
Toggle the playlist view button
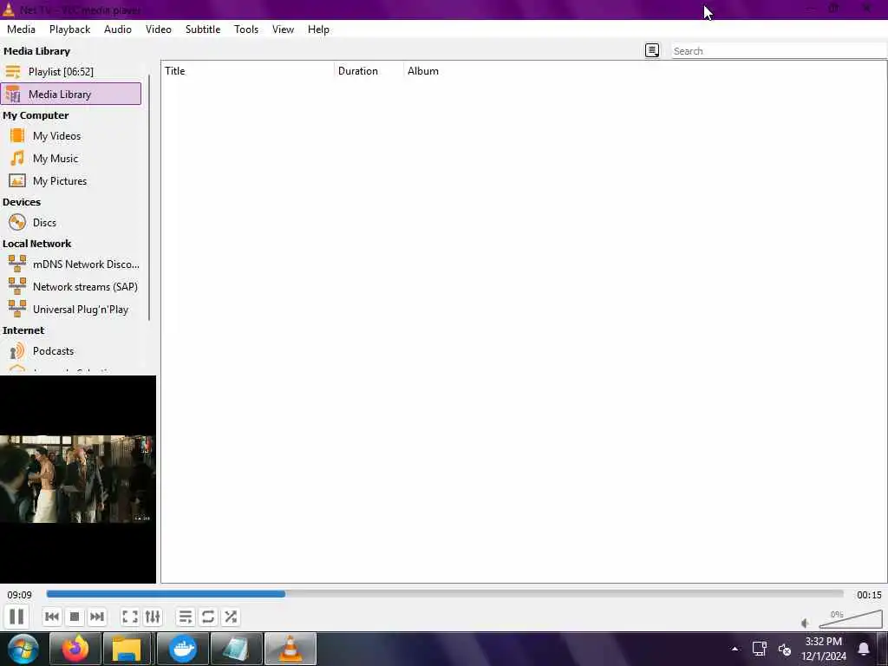point(186,617)
